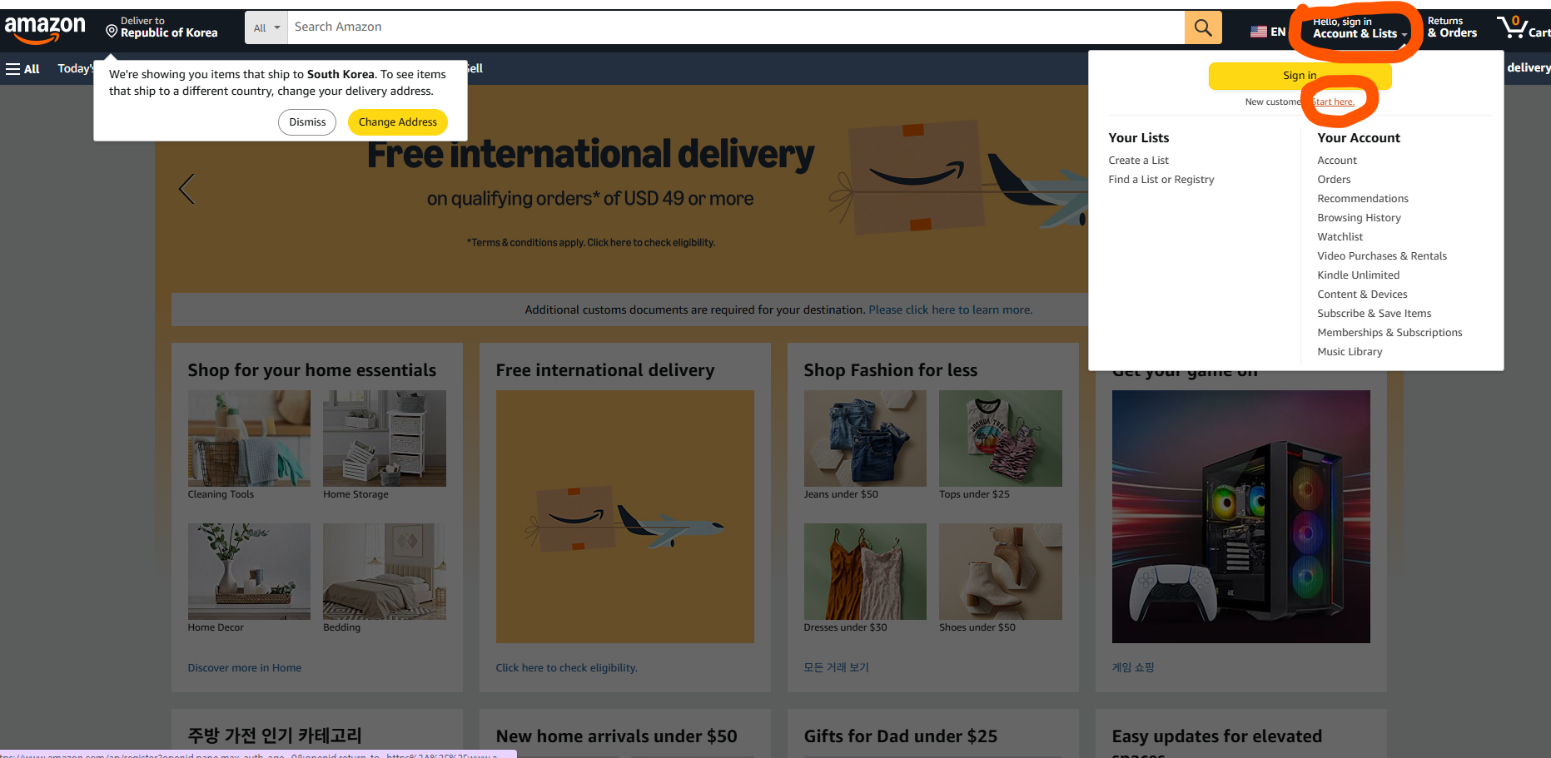The image size is (1551, 758).
Task: Click the Start here new customer link
Action: 1334,102
